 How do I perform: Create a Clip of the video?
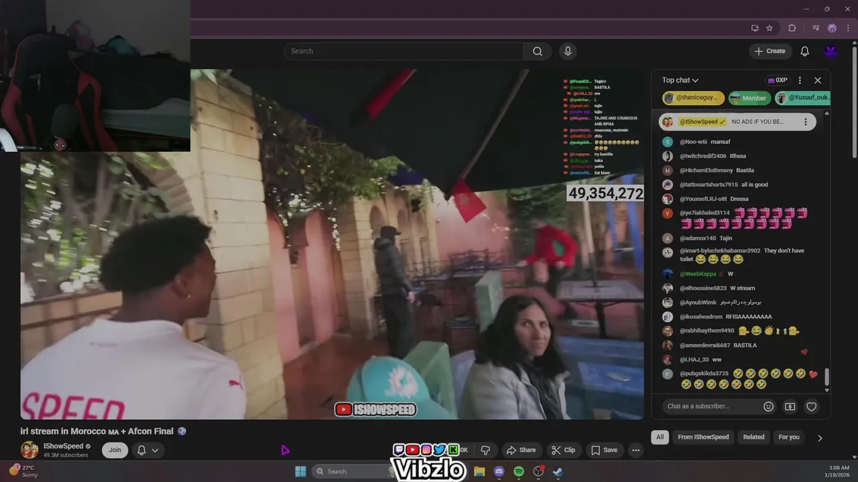(563, 450)
